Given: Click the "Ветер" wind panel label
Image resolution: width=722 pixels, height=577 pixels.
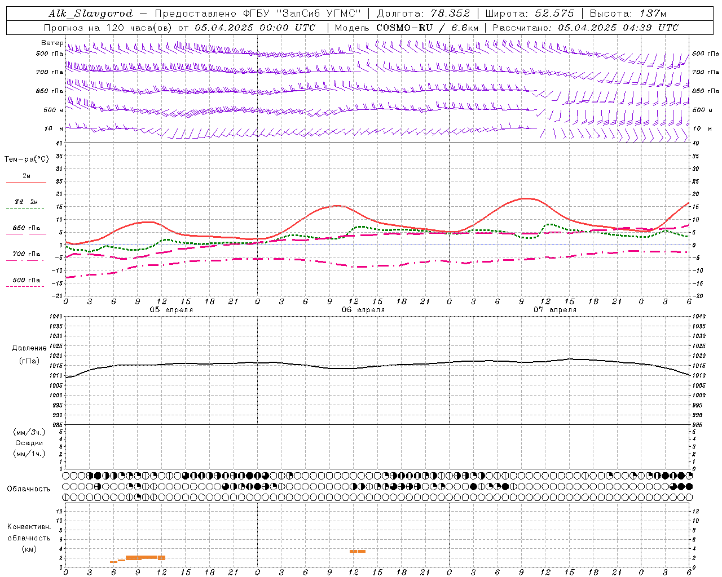Looking at the screenshot, I should tap(52, 43).
